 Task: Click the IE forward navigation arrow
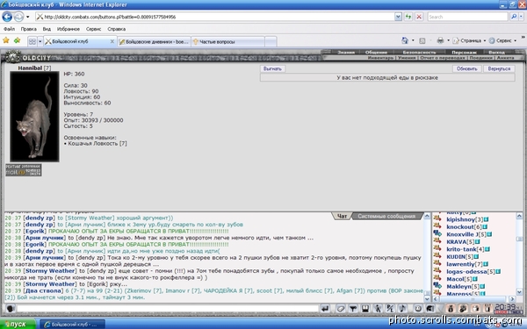tap(18, 17)
